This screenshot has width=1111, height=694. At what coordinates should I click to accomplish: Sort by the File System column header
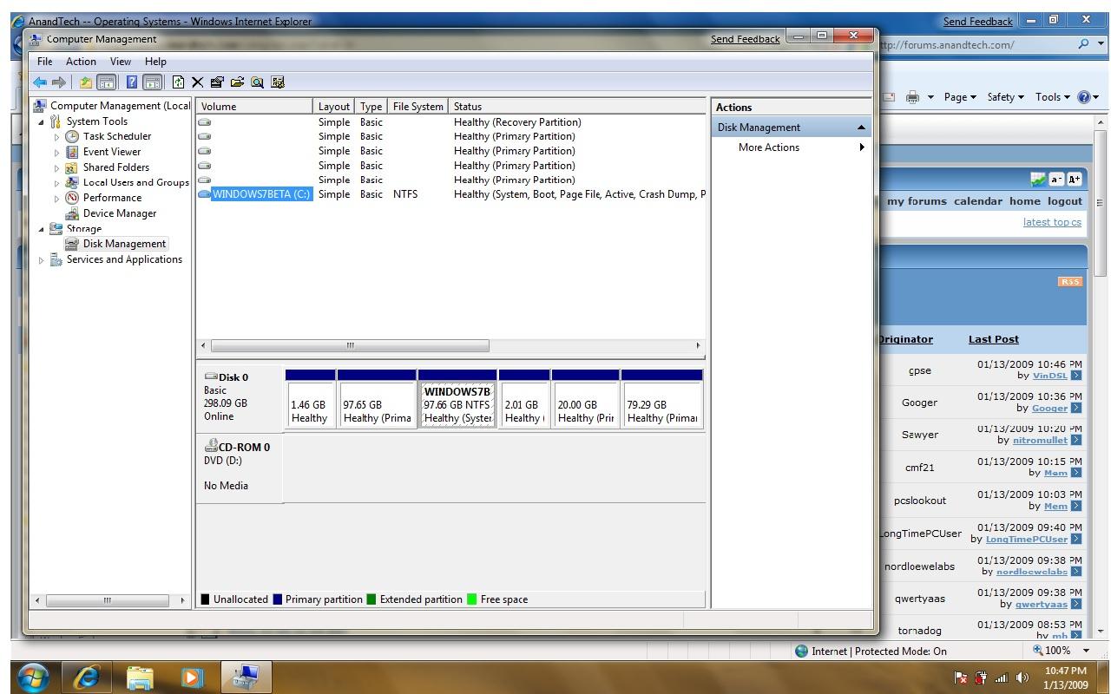417,107
